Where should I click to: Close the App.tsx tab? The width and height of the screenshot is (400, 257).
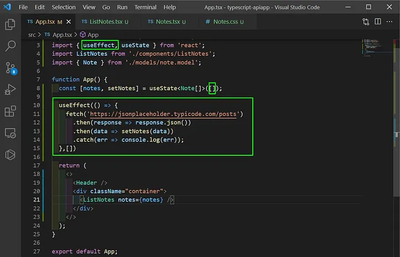point(69,22)
